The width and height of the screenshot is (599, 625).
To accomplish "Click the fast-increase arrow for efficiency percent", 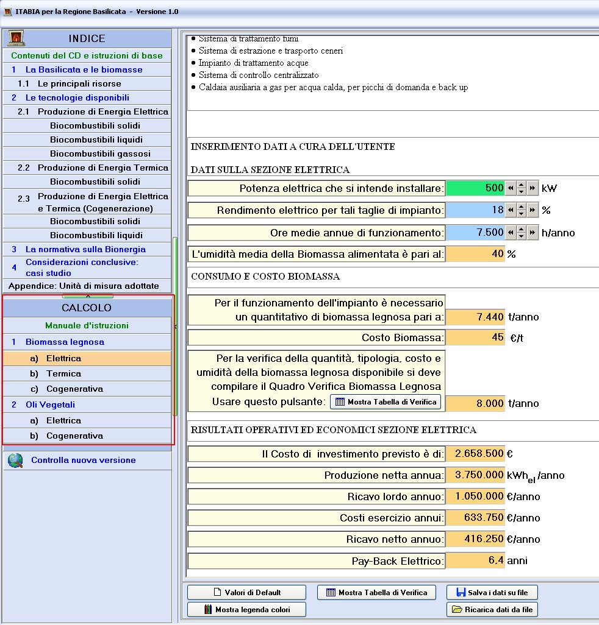I will (x=532, y=210).
